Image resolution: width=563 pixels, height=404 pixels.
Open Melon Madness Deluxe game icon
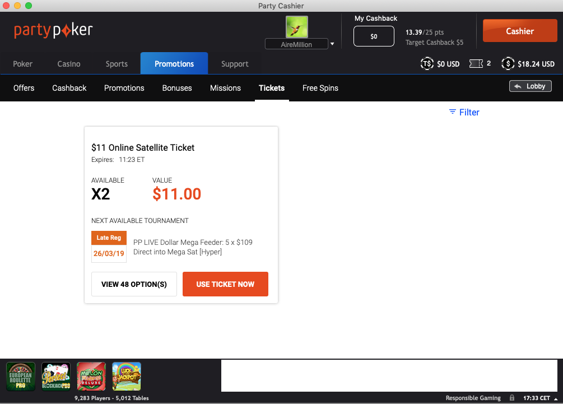click(x=91, y=377)
